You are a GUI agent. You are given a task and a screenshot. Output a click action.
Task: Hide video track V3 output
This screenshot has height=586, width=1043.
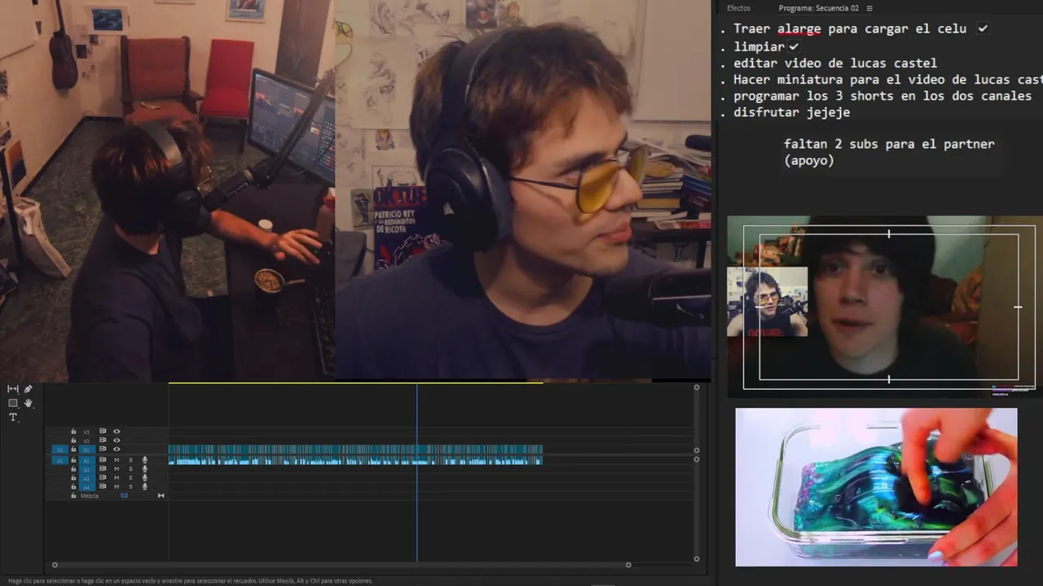click(x=117, y=431)
